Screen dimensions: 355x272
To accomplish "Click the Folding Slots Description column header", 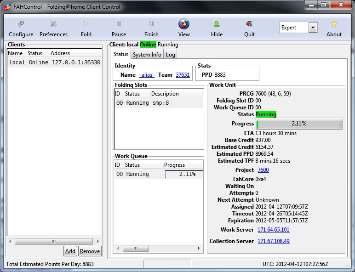I will (x=177, y=94).
